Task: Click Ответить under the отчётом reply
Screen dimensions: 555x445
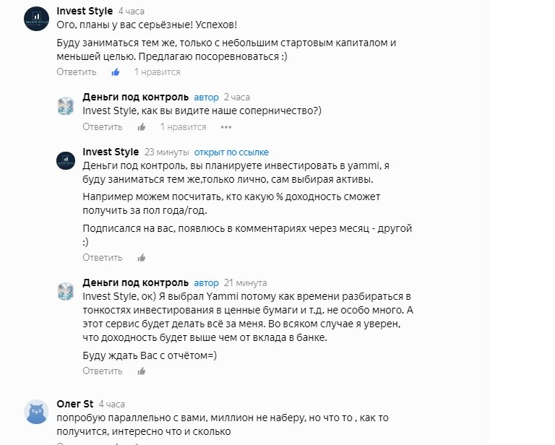Action: pos(103,371)
